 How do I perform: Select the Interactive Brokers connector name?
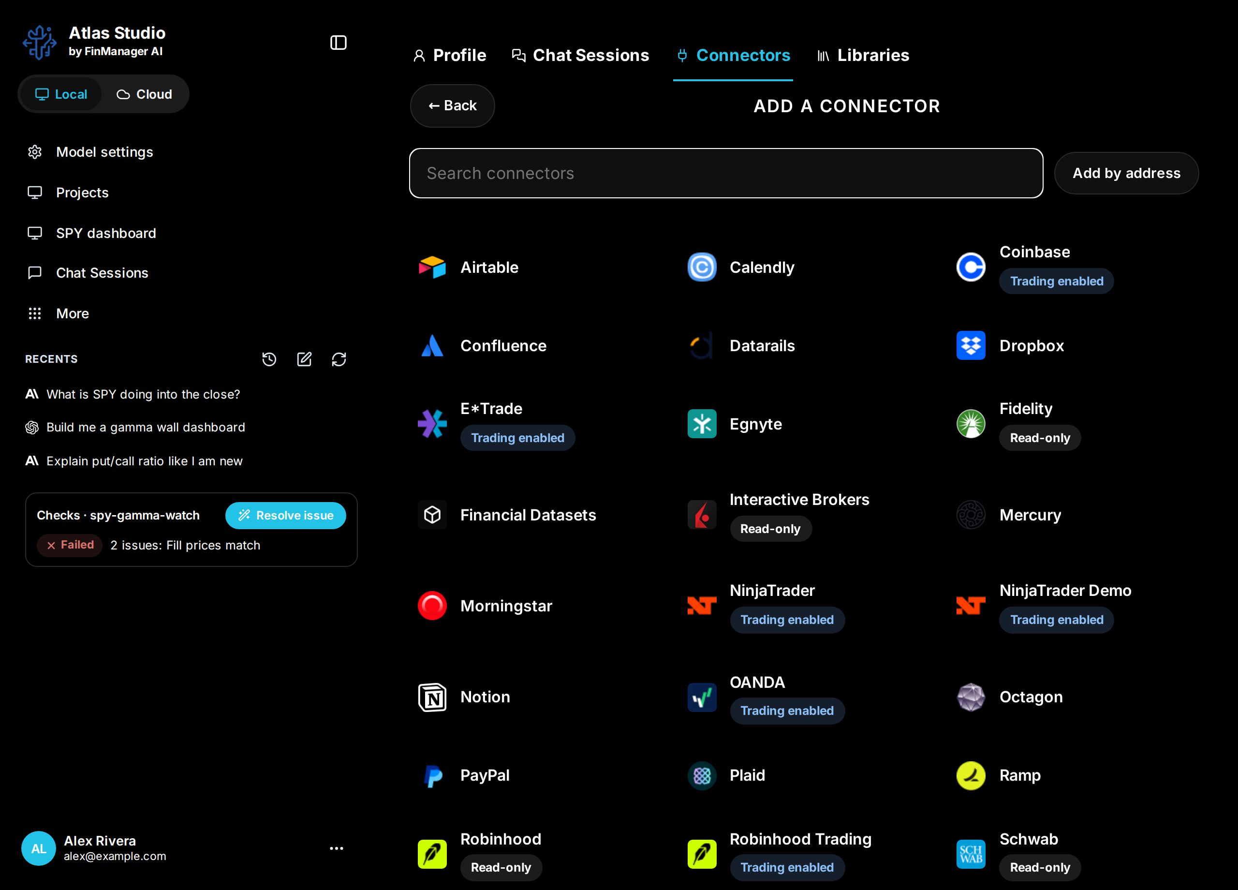[x=799, y=500]
